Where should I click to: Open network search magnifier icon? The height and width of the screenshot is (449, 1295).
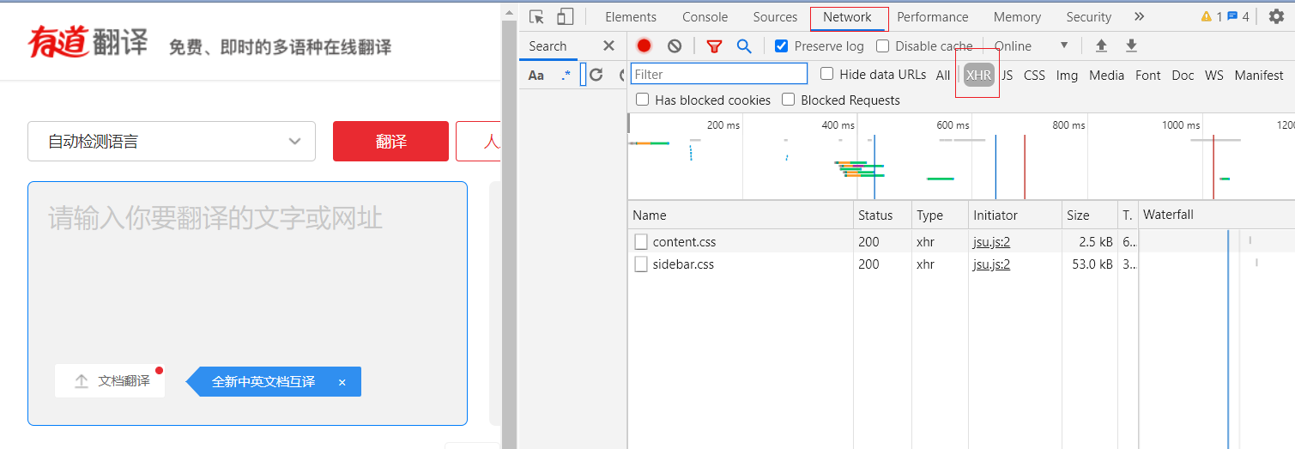(x=744, y=46)
